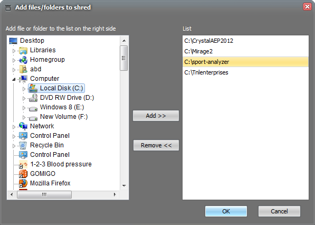Expand the New Volume (F:) drive
The image size is (315, 225).
click(x=24, y=117)
